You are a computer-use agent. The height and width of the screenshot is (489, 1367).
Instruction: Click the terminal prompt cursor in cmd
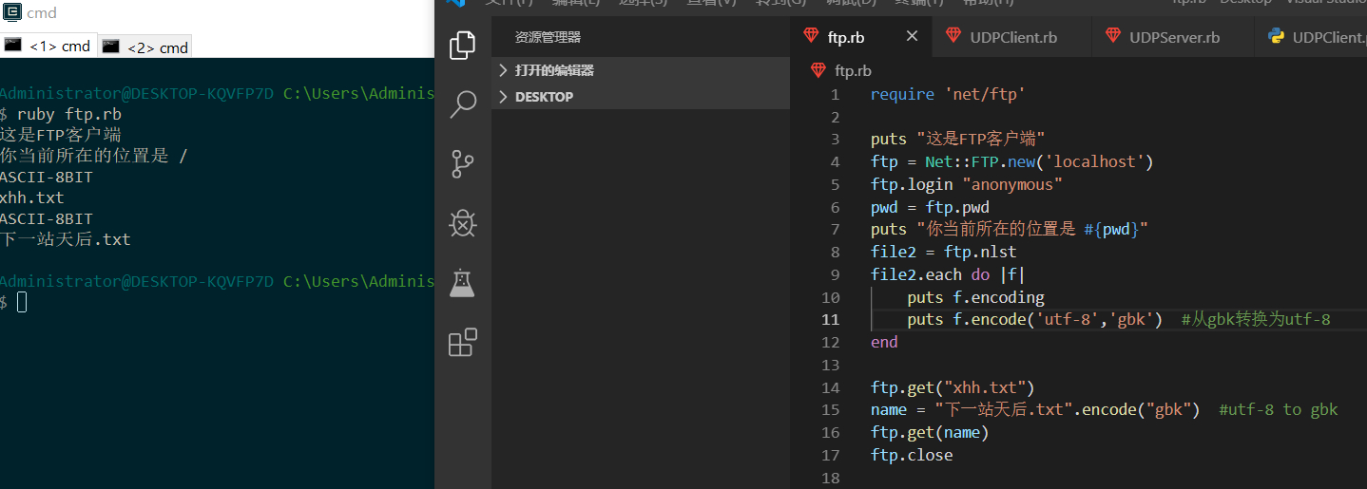point(22,302)
